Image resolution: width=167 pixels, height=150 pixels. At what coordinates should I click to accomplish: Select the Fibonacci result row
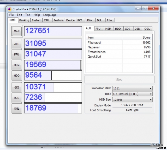(x=119, y=42)
